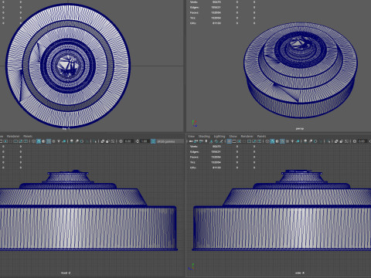Toggle Wireframe on Shaded in side panel
371x278 pixels.
pos(282,141)
